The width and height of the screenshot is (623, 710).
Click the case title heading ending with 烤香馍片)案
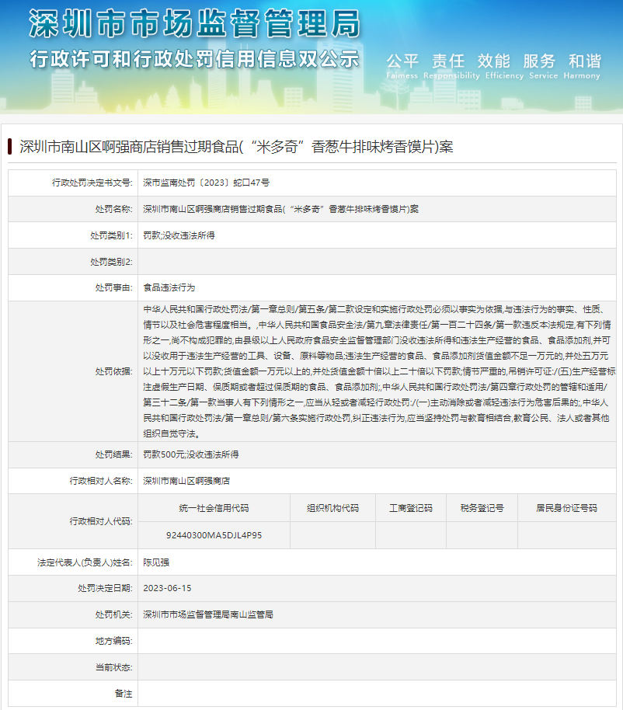pyautogui.click(x=236, y=147)
